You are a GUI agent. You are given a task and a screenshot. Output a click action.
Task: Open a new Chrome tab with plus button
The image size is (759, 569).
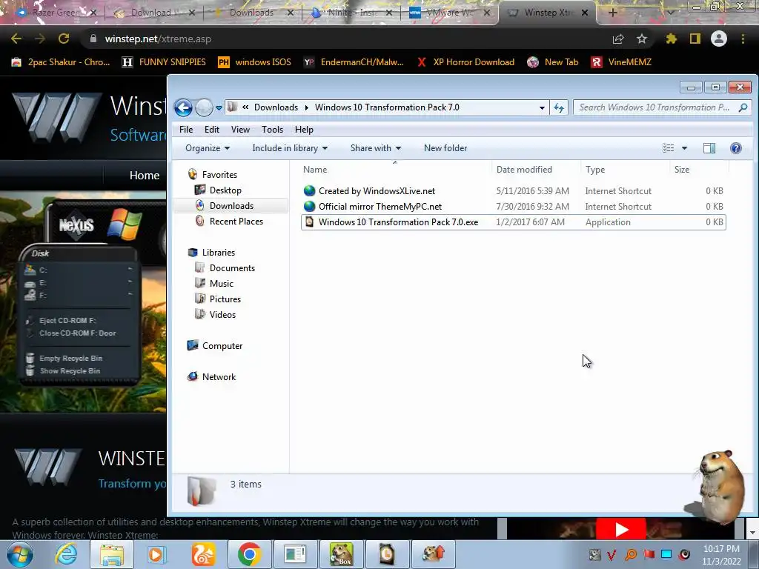612,13
